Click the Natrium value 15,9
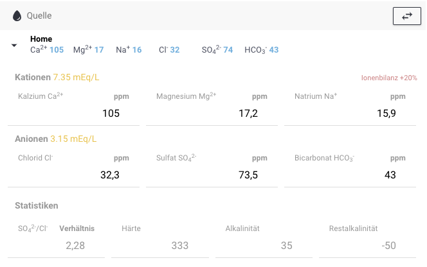Image resolution: width=427 pixels, height=267 pixels. [x=350, y=114]
